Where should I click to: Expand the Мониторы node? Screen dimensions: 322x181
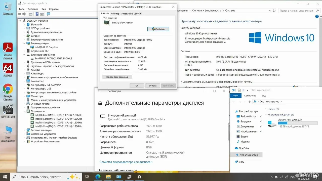24,96
